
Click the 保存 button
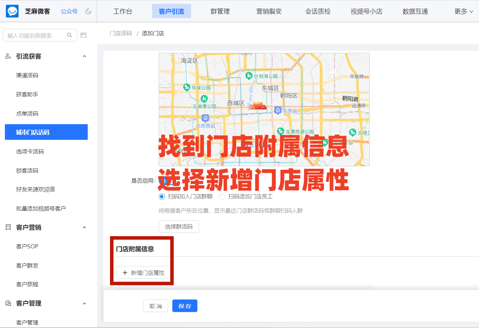coord(185,306)
